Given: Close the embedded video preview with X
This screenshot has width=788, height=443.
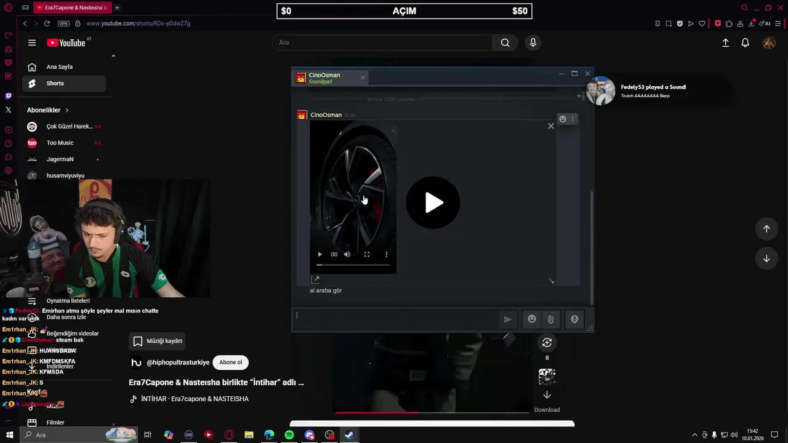Looking at the screenshot, I should pos(551,126).
